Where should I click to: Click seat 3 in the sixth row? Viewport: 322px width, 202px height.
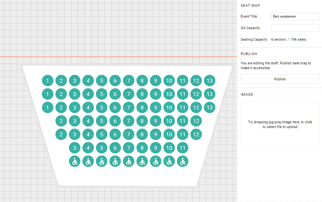[75, 148]
